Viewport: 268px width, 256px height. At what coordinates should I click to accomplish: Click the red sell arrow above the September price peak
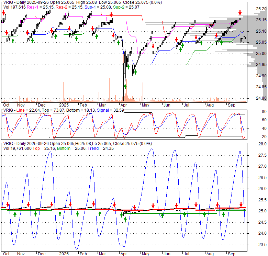click(x=240, y=13)
